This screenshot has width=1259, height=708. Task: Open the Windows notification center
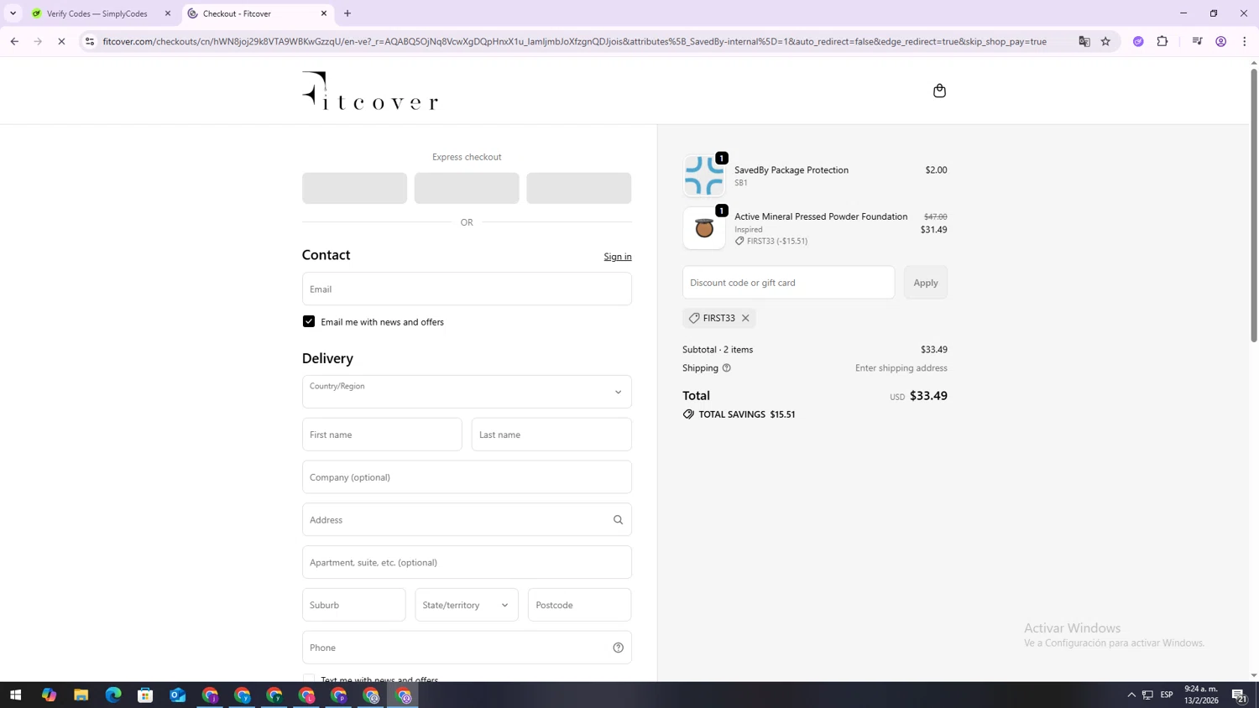point(1239,695)
